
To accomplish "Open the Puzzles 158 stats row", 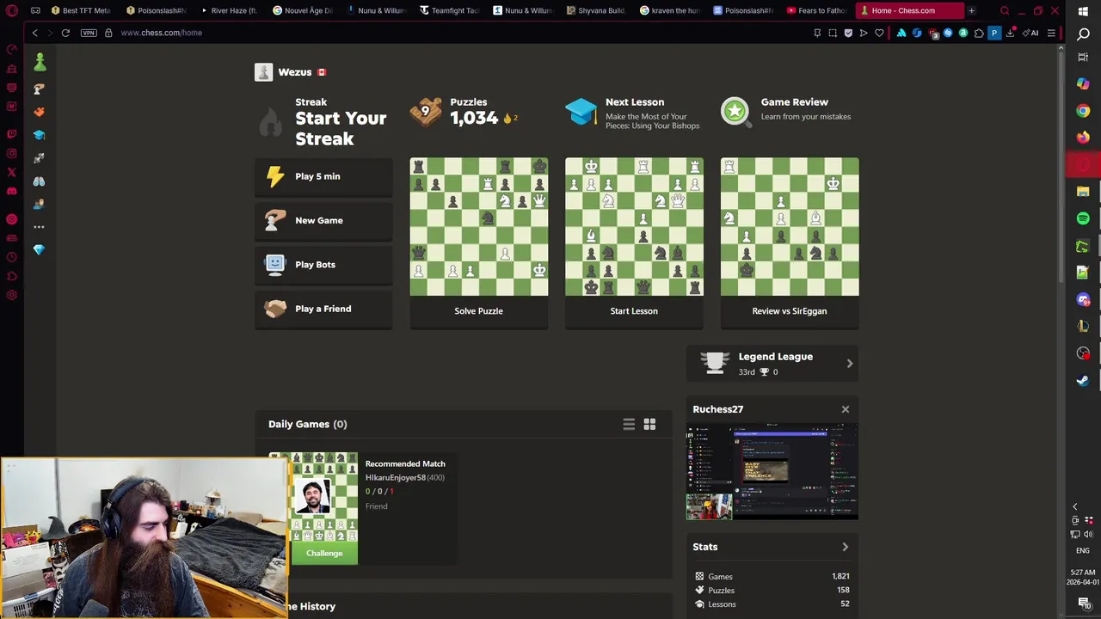I will (772, 591).
